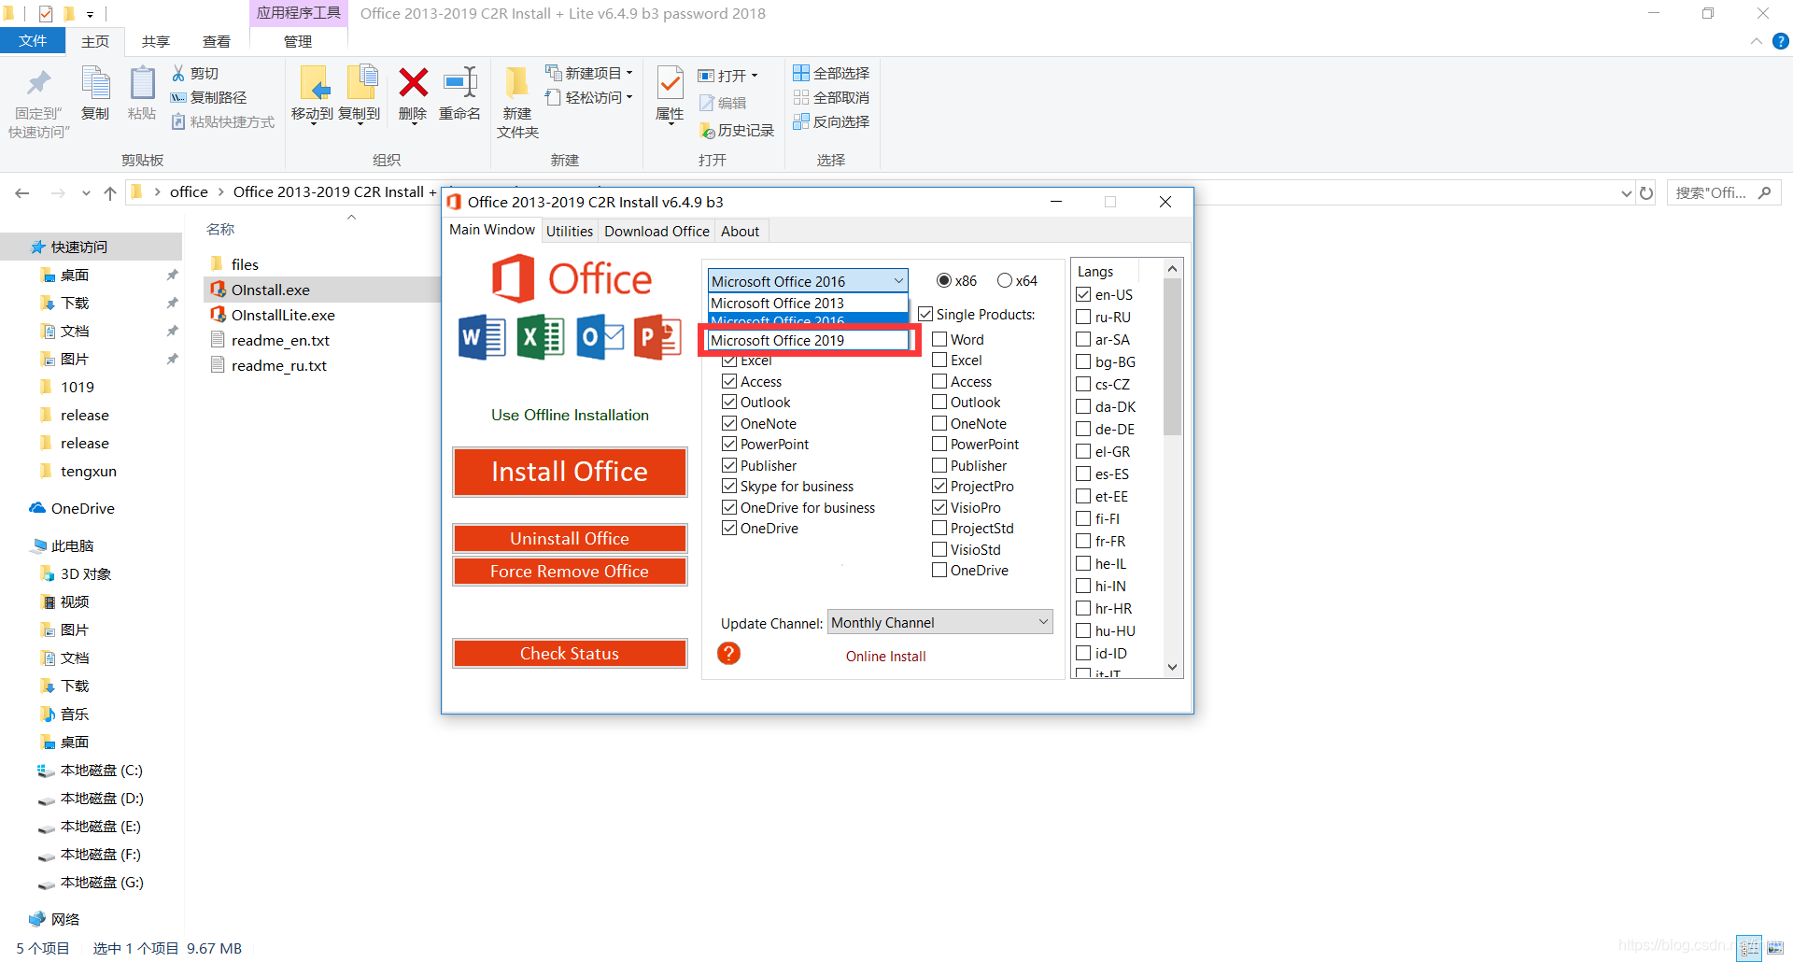The width and height of the screenshot is (1793, 962).
Task: Click the back navigation arrow
Action: point(22,193)
